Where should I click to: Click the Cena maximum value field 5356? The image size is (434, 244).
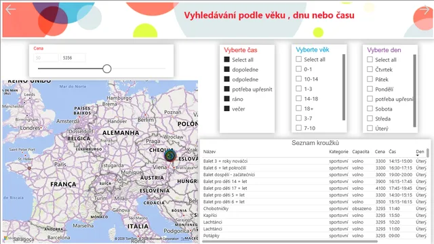click(73, 58)
